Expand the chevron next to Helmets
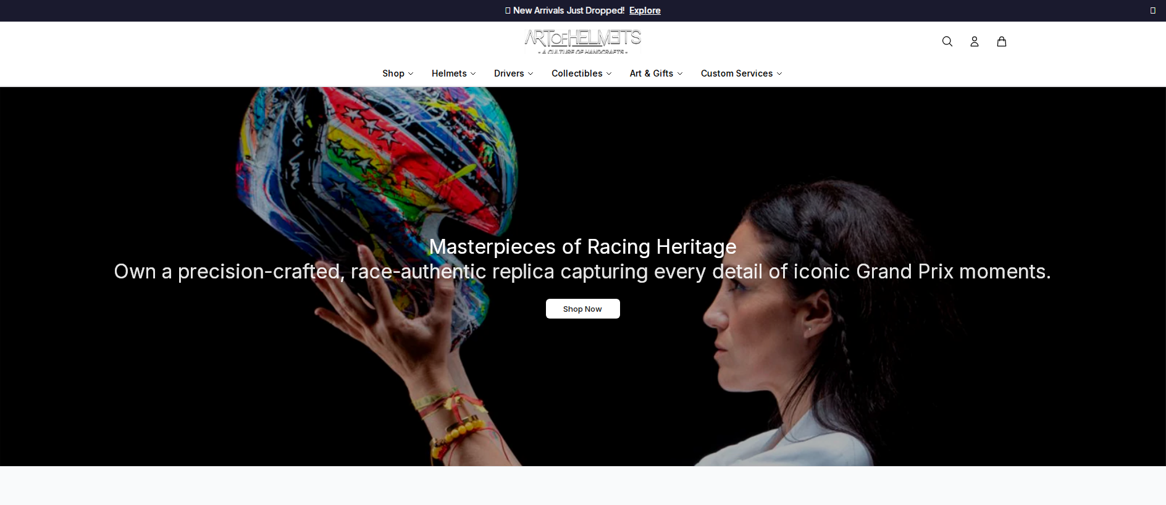The width and height of the screenshot is (1166, 505). [473, 73]
